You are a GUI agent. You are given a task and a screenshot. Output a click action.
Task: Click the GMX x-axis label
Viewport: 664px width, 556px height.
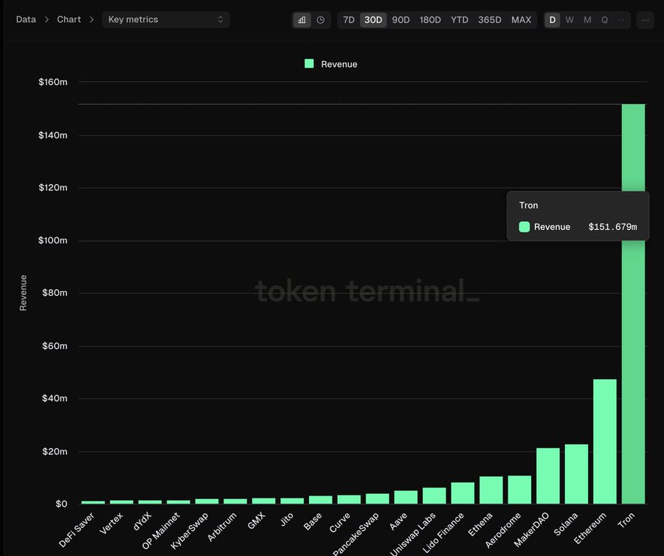pyautogui.click(x=256, y=521)
